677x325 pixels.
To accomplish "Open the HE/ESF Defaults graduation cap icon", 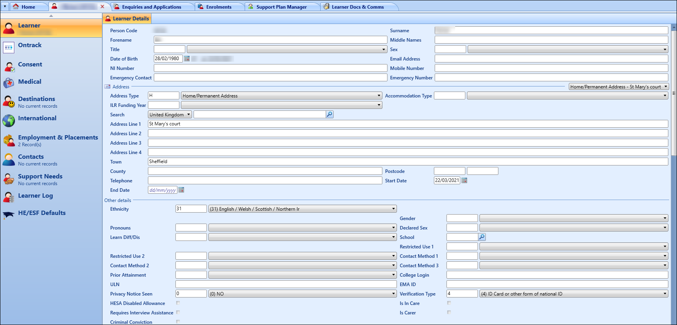I will 9,215.
